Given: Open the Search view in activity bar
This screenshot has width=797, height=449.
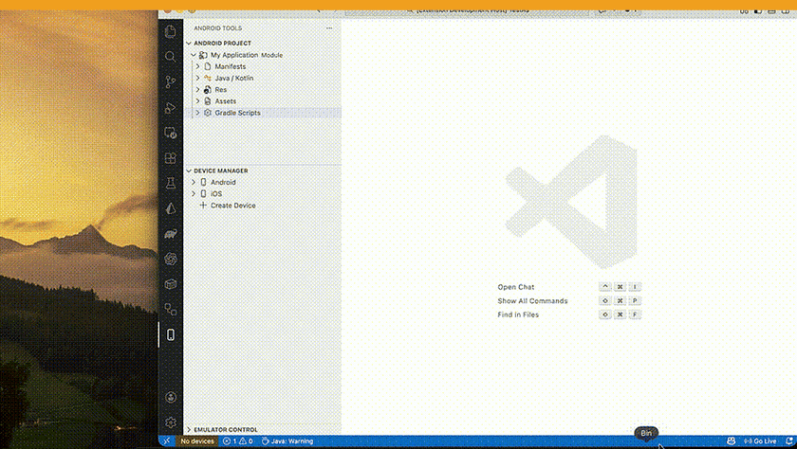Looking at the screenshot, I should (x=170, y=57).
